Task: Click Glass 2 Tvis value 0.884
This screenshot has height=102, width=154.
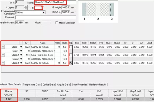Action: click(x=101, y=55)
